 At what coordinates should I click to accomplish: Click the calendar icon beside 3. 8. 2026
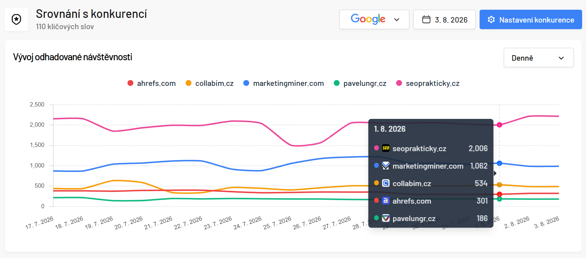(427, 19)
